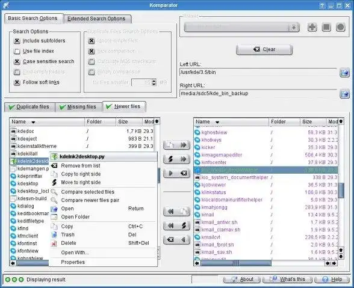Click the Trash icon in context menu
This screenshot has width=354, height=288.
(54, 234)
